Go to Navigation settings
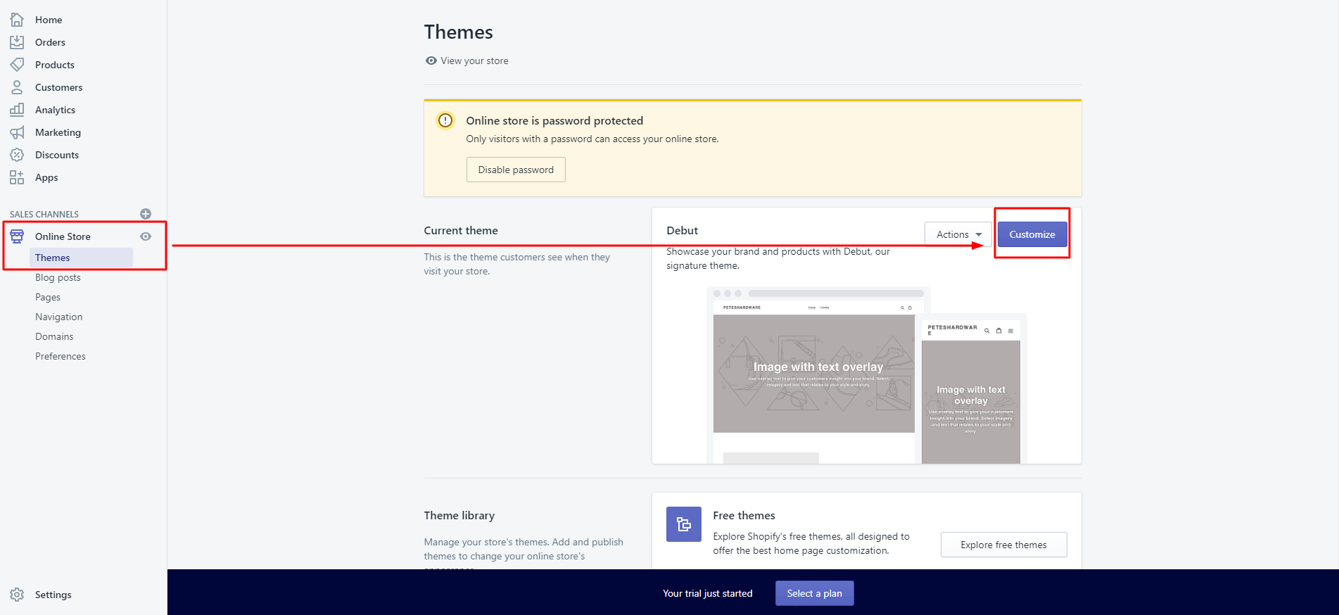Screen dimensions: 1339x615 point(59,317)
